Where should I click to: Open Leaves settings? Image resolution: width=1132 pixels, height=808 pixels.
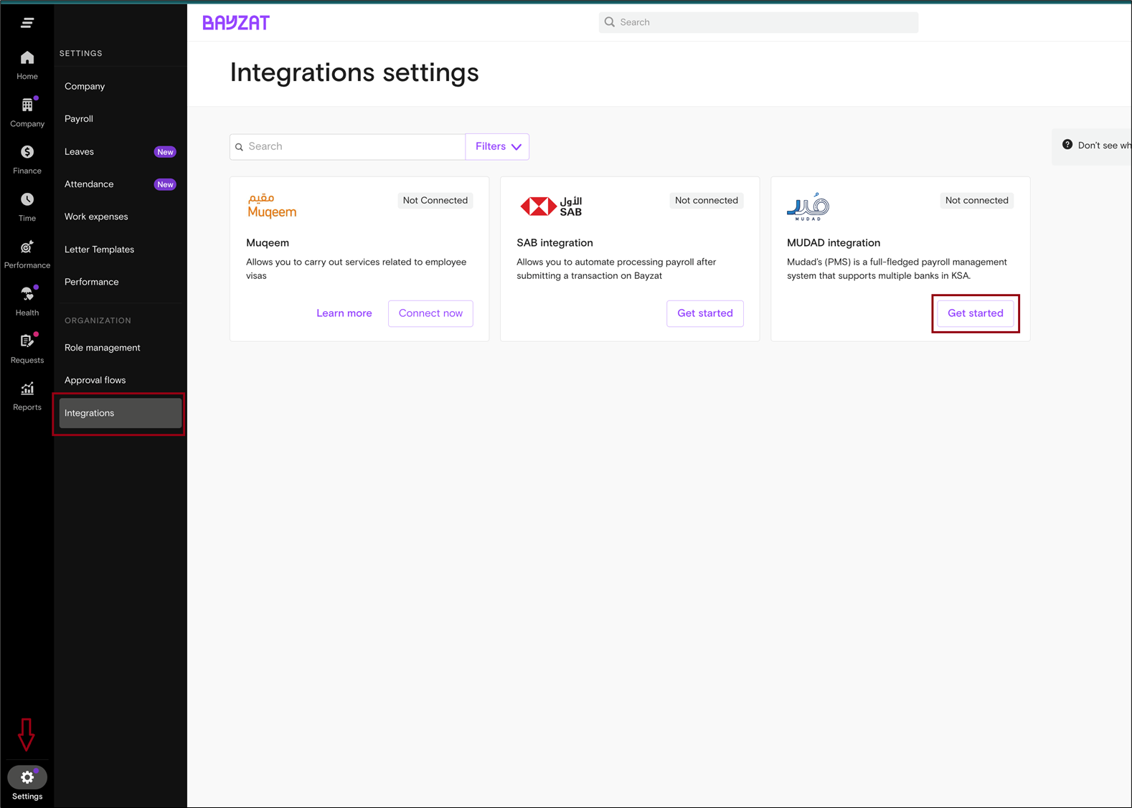click(79, 152)
